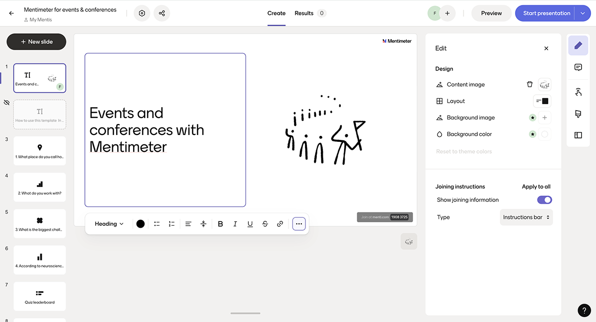Click the Background image premium star badge
Viewport: 596px width, 322px height.
point(532,118)
